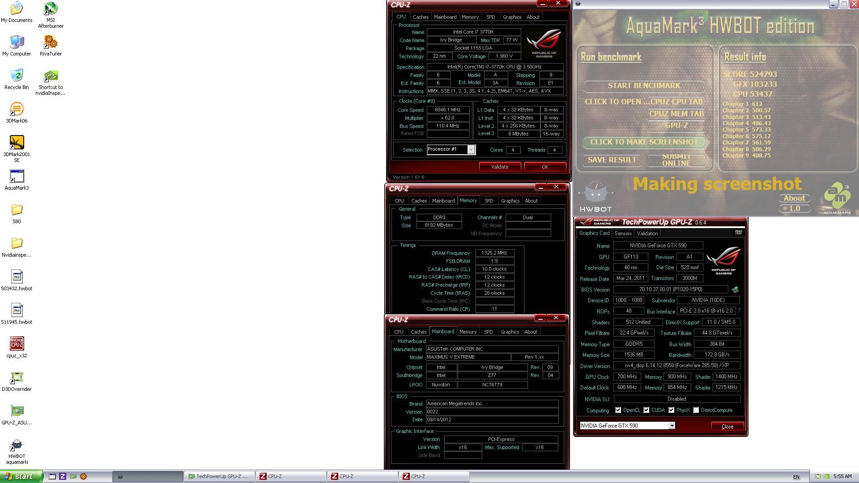Toggle the DirectCompute checkbox in GPU-Z
The image size is (859, 483).
[x=696, y=410]
